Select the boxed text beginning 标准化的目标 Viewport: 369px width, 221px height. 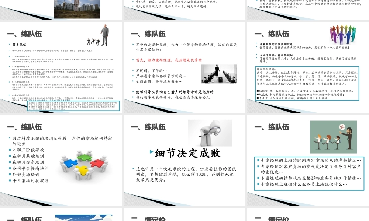[307, 84]
